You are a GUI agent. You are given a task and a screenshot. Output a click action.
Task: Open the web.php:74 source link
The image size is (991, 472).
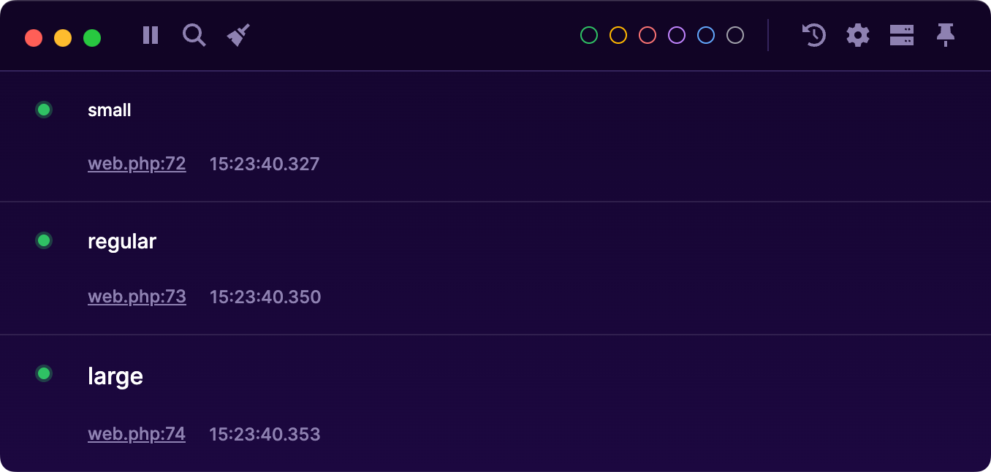tap(137, 434)
